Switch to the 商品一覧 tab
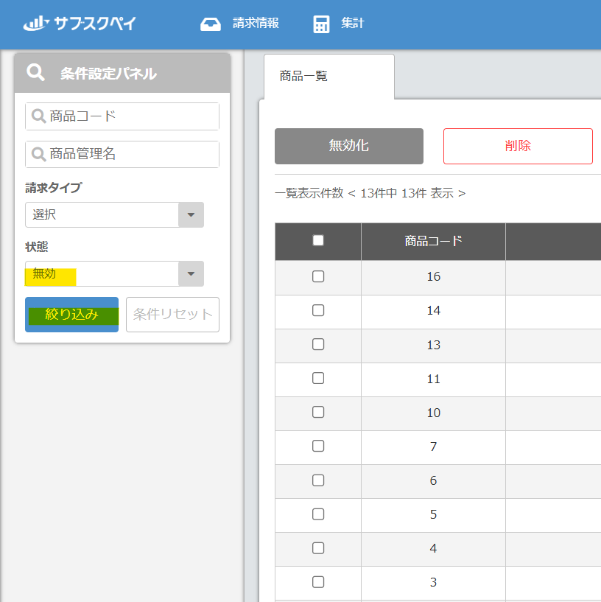The height and width of the screenshot is (602, 601). [x=302, y=76]
